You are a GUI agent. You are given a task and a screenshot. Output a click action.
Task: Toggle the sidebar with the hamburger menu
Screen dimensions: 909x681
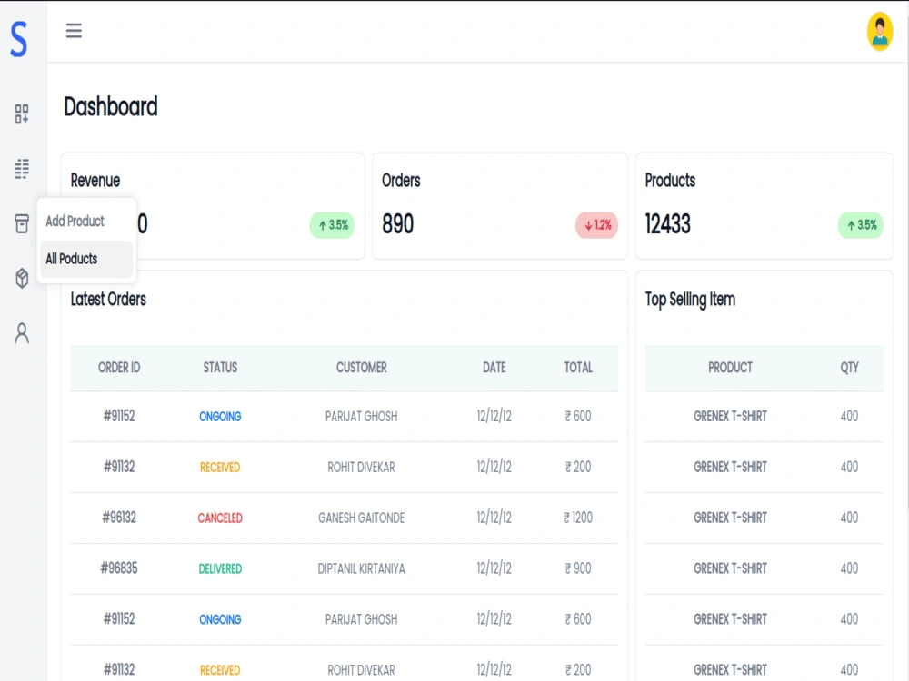[x=74, y=30]
